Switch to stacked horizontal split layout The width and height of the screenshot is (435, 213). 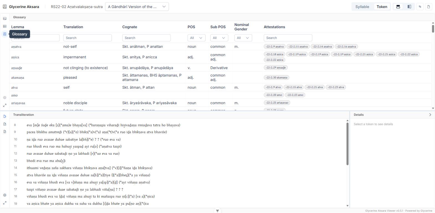click(398, 7)
